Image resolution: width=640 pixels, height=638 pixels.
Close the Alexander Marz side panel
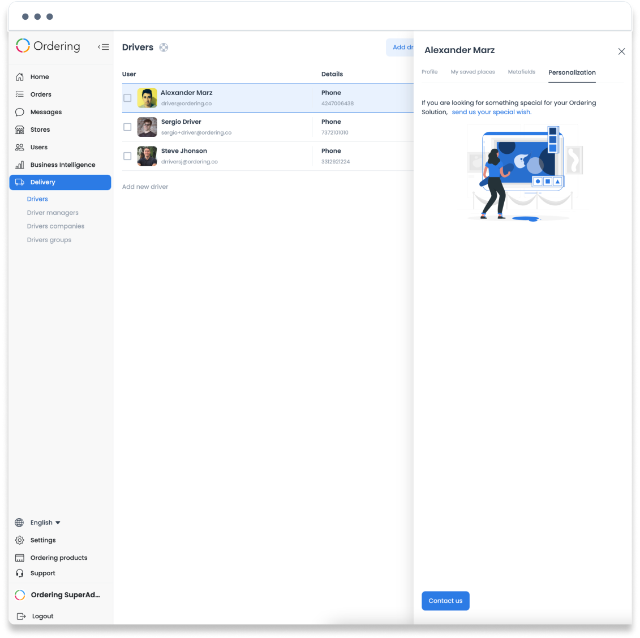[x=621, y=51]
